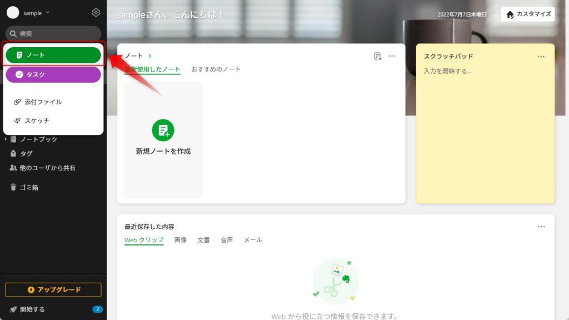Viewport: 569px width, 320px height.
Task: Open the ノート widget more options menu
Action: pyautogui.click(x=392, y=56)
